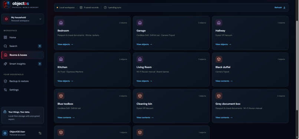Click the Smart insights count badge 3
The height and width of the screenshot is (139, 299).
pyautogui.click(x=40, y=64)
